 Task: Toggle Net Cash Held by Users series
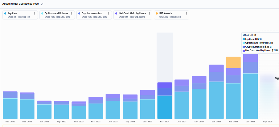click(133, 15)
